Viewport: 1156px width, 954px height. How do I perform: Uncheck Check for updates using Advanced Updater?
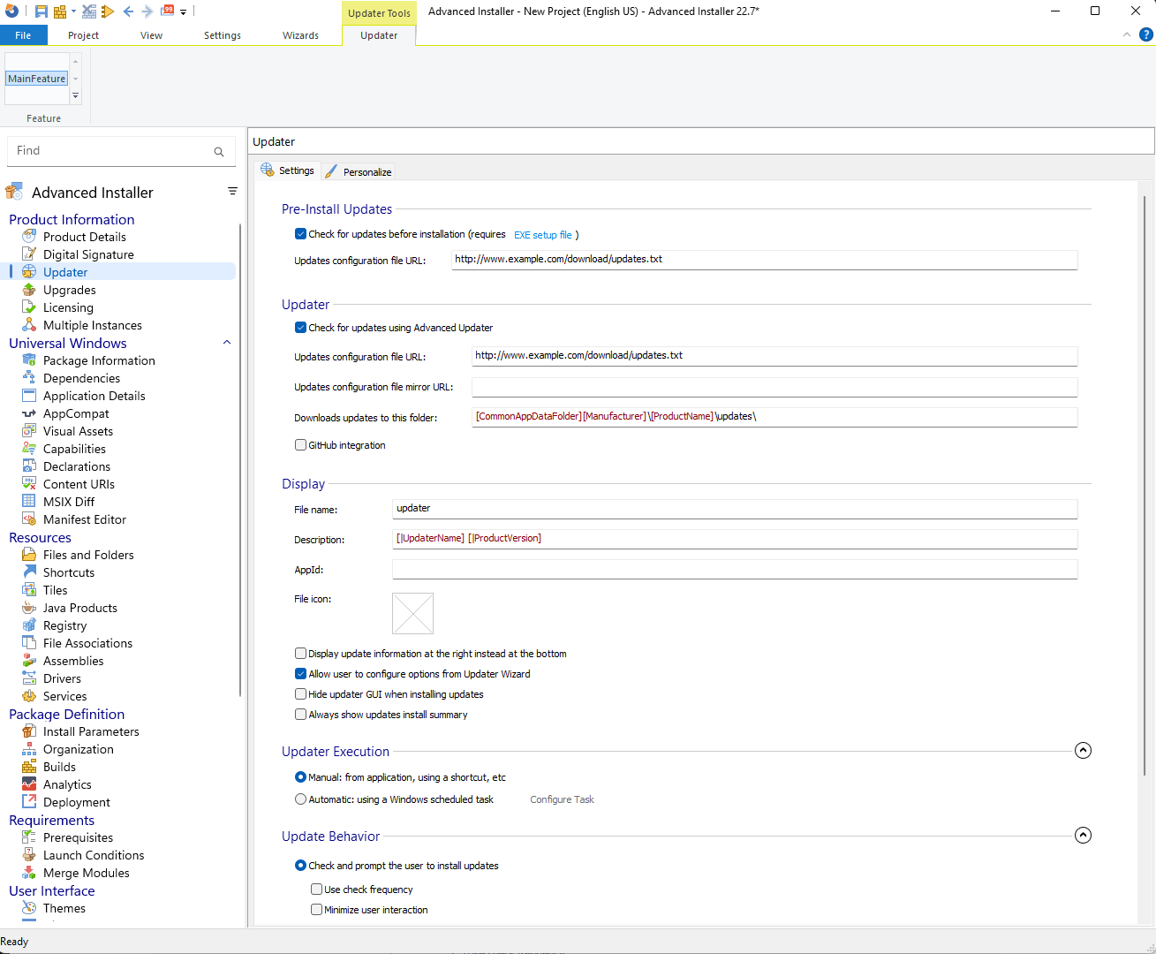pyautogui.click(x=301, y=327)
